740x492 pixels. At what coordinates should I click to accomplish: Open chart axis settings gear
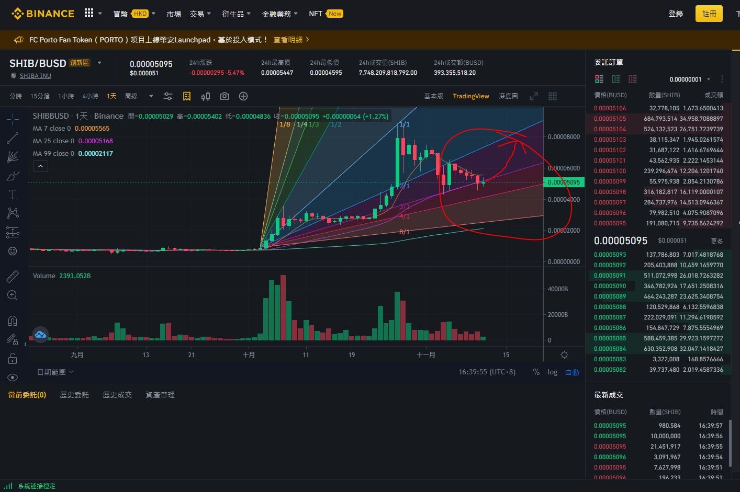coord(564,355)
